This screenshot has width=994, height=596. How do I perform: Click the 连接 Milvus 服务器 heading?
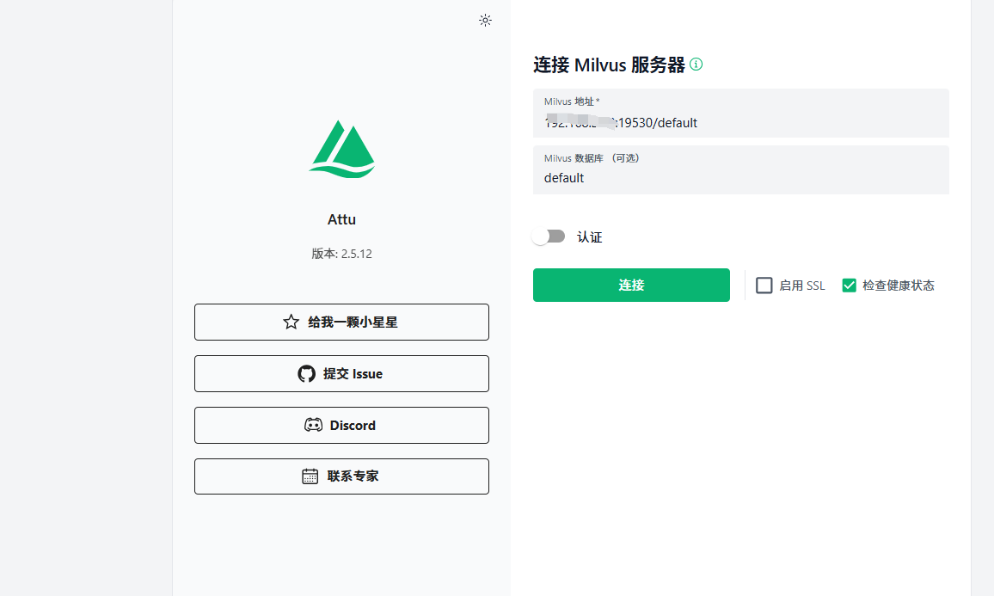(609, 65)
